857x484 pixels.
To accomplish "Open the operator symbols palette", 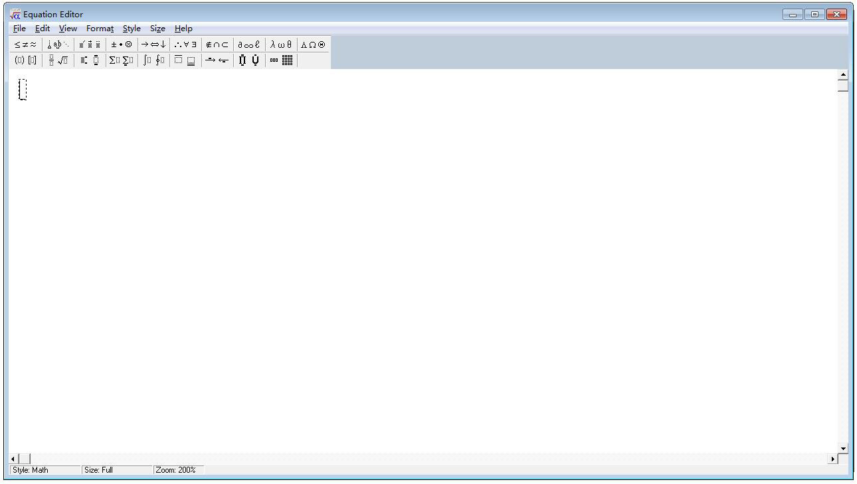I will [x=122, y=44].
